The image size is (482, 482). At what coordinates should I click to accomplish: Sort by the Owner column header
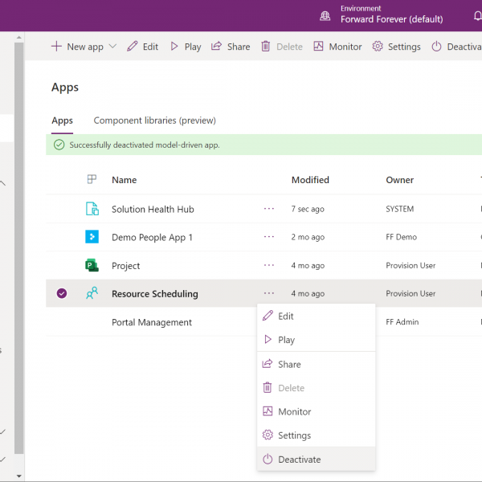pyautogui.click(x=399, y=180)
